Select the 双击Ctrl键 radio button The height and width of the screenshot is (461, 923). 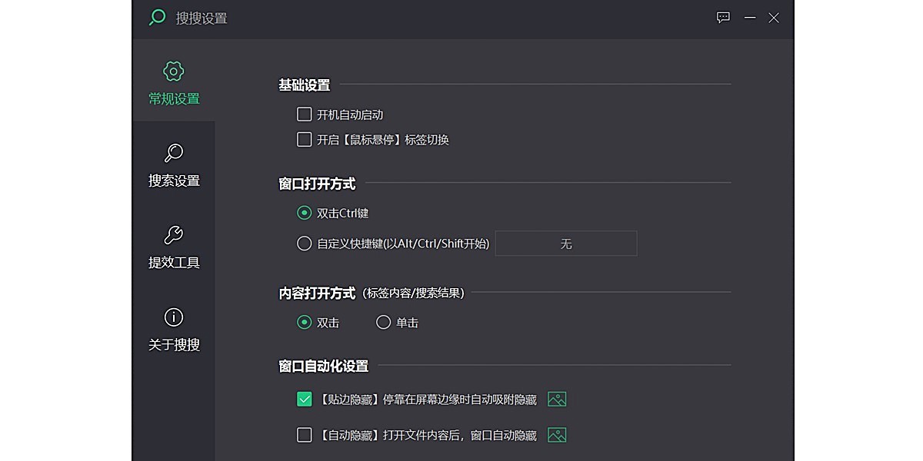304,213
